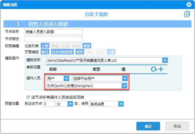Toggle the 任务流程查看 permission

tap(62, 52)
